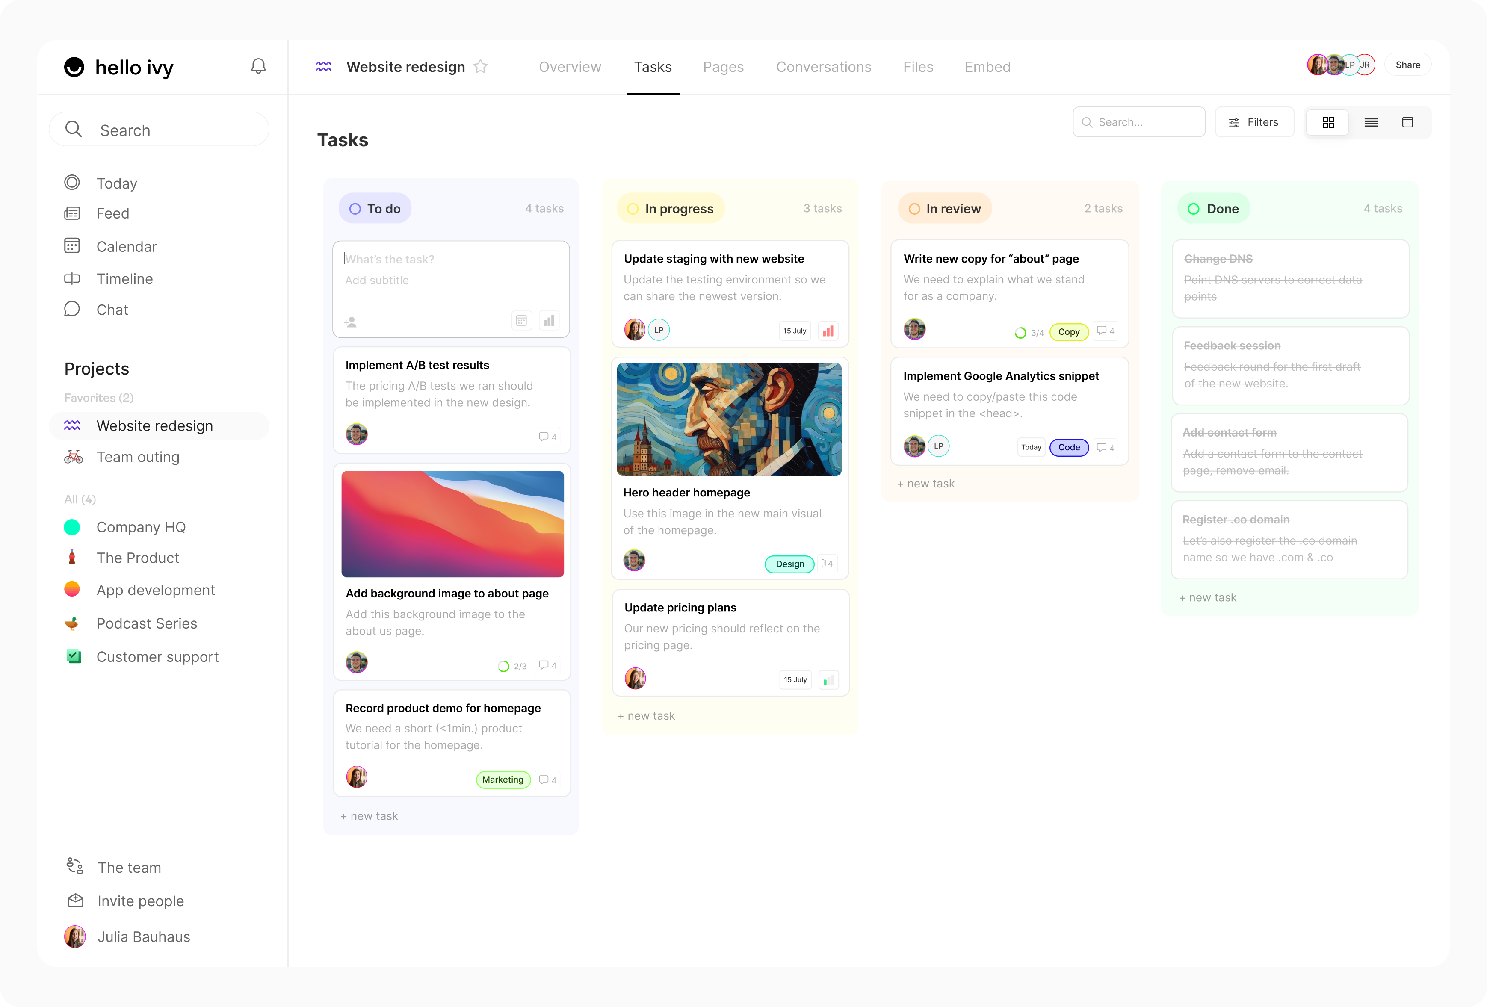Expand the Tasks search input field
1487x1007 pixels.
tap(1138, 121)
